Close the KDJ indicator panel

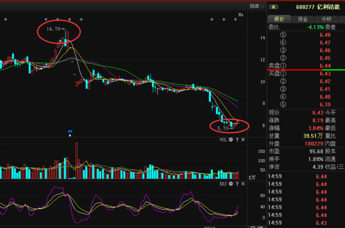(243, 184)
